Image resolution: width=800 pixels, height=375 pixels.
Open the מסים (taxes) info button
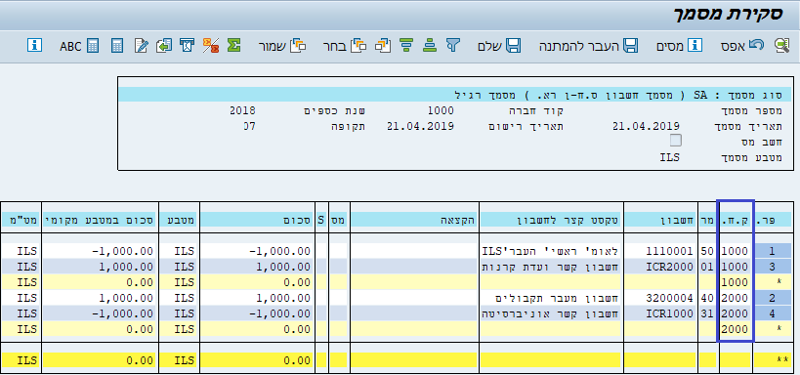(679, 45)
